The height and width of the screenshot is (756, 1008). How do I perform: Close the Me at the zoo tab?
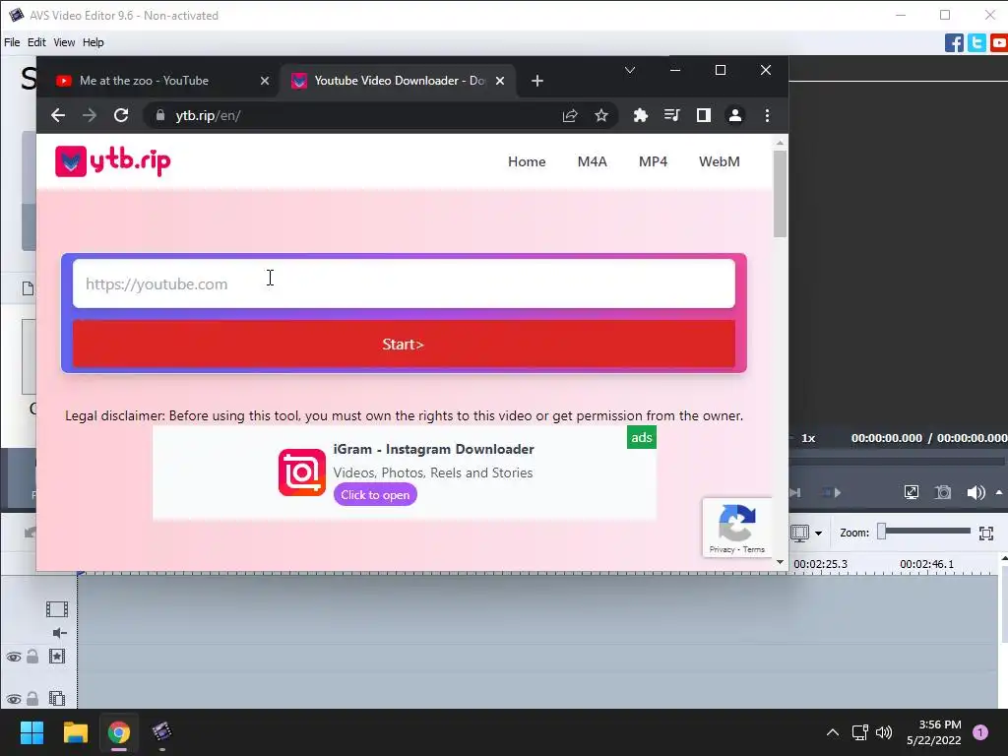point(264,81)
